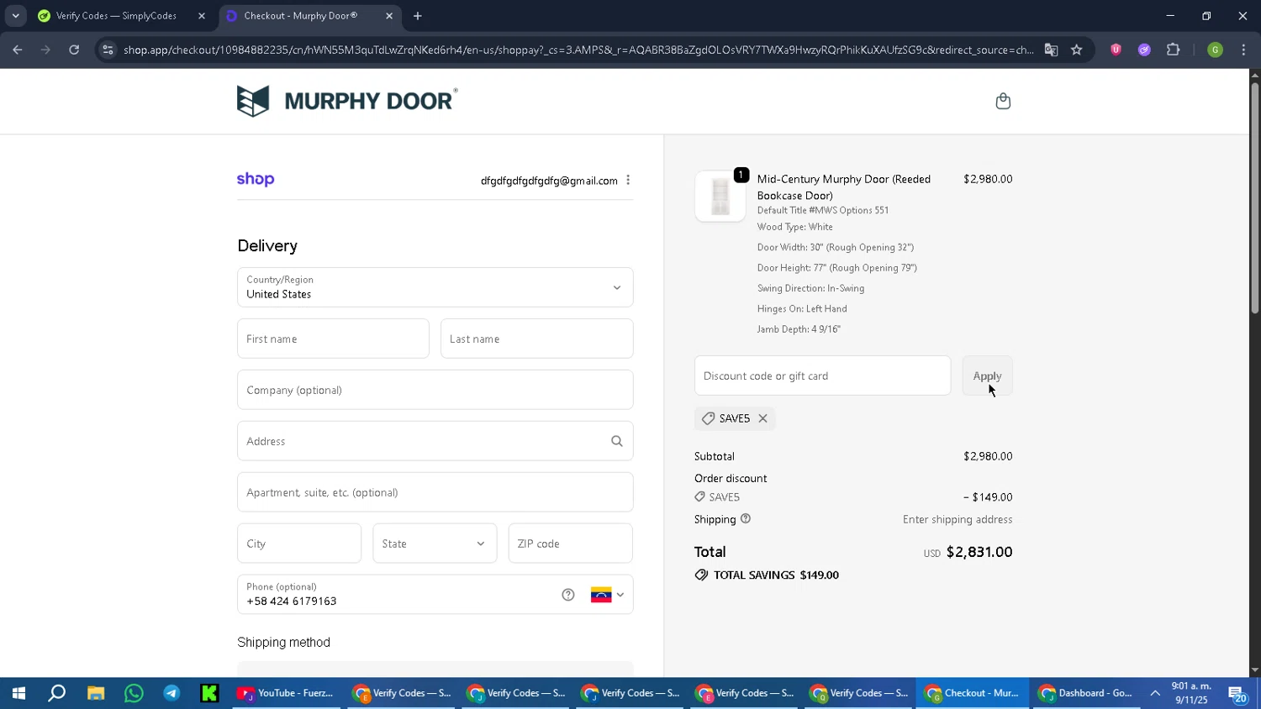Image resolution: width=1261 pixels, height=709 pixels.
Task: Open Telegram from taskbar
Action: click(171, 693)
